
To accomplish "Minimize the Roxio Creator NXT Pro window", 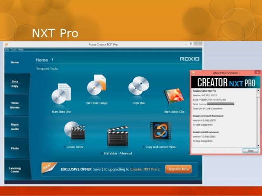I will pyautogui.click(x=186, y=44).
